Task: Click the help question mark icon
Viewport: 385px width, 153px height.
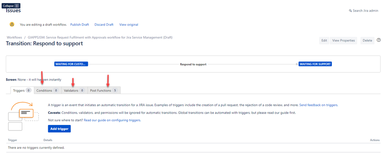Action: point(378,40)
